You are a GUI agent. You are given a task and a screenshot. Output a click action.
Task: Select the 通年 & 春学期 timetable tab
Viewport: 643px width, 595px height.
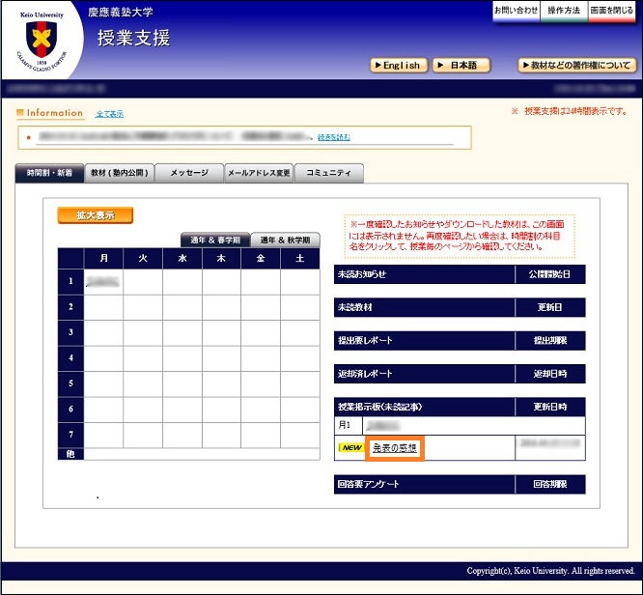click(x=214, y=241)
